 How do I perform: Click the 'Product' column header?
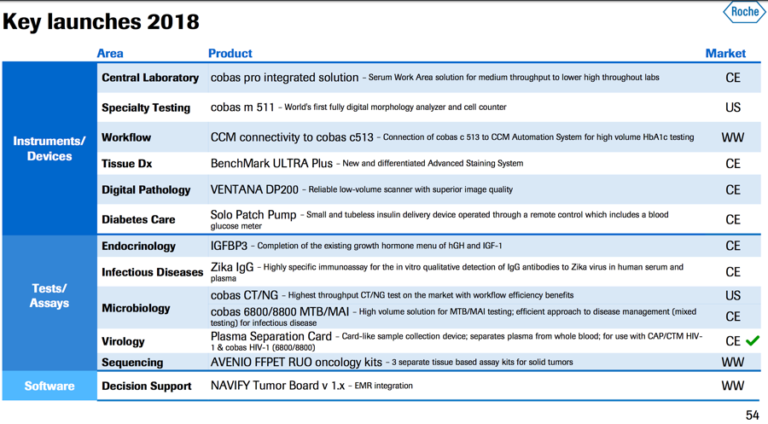click(230, 54)
